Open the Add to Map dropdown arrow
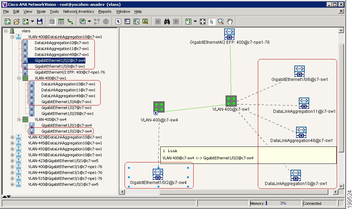The image size is (353, 209). coord(32,22)
